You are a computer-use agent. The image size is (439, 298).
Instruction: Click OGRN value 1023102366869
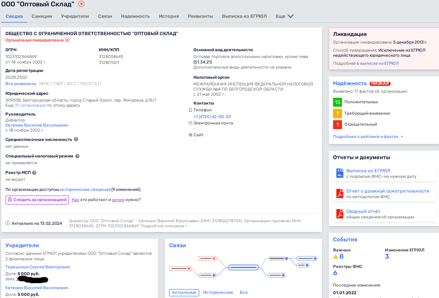coord(21,56)
